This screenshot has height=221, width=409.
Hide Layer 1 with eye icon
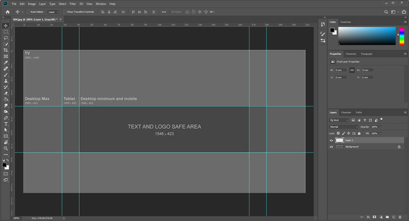tap(331, 140)
